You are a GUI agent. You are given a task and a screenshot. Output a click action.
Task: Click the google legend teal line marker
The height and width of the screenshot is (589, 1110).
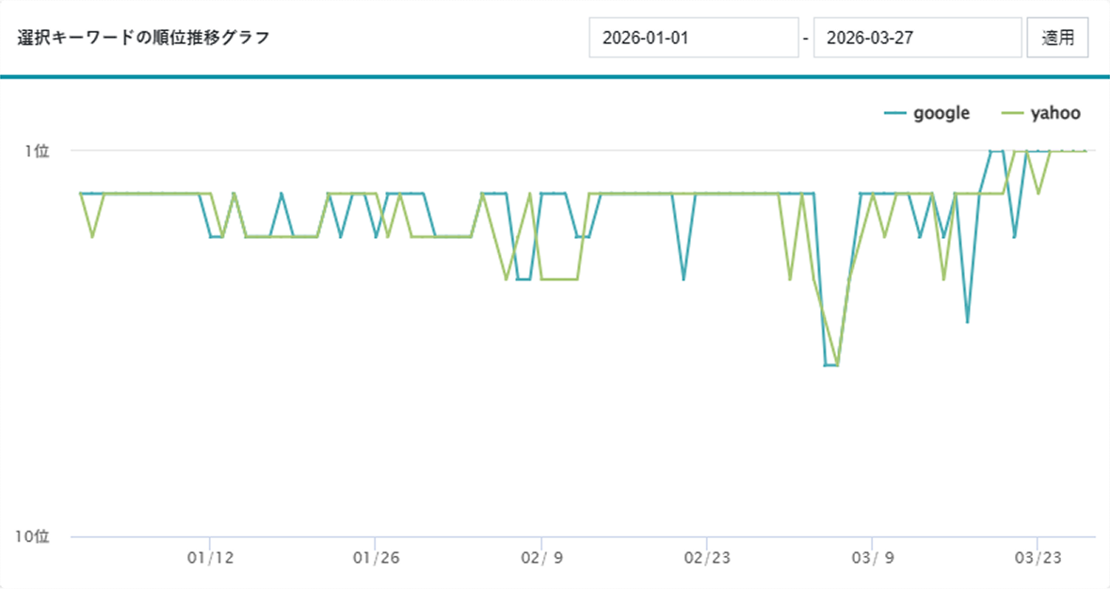coord(895,113)
